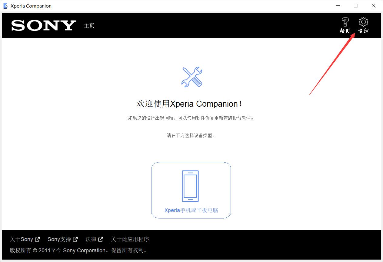Click the repair tools wrench icon
This screenshot has width=383, height=262.
[191, 77]
